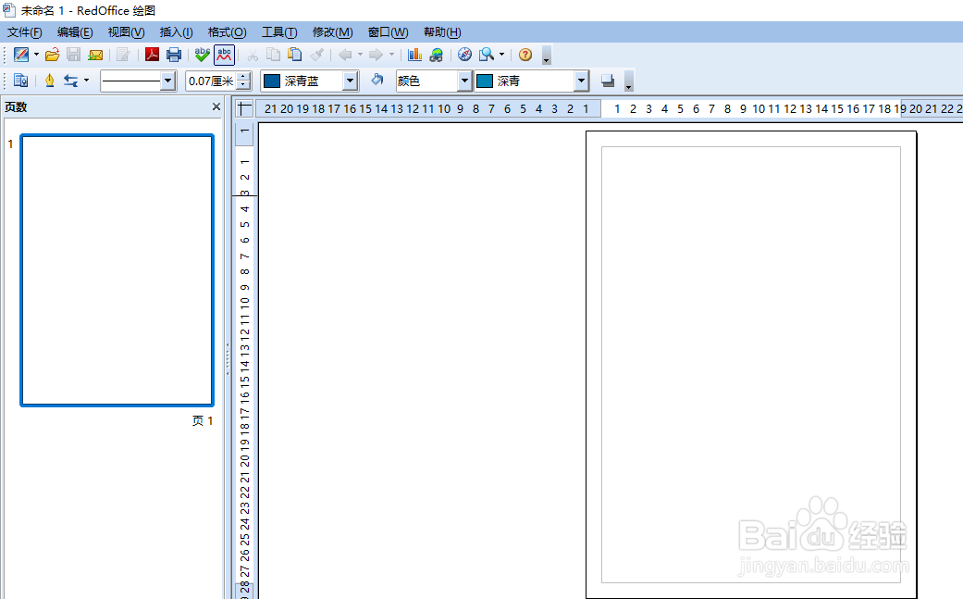Image resolution: width=963 pixels, height=599 pixels.
Task: Open the 文件(F) menu
Action: 25,32
